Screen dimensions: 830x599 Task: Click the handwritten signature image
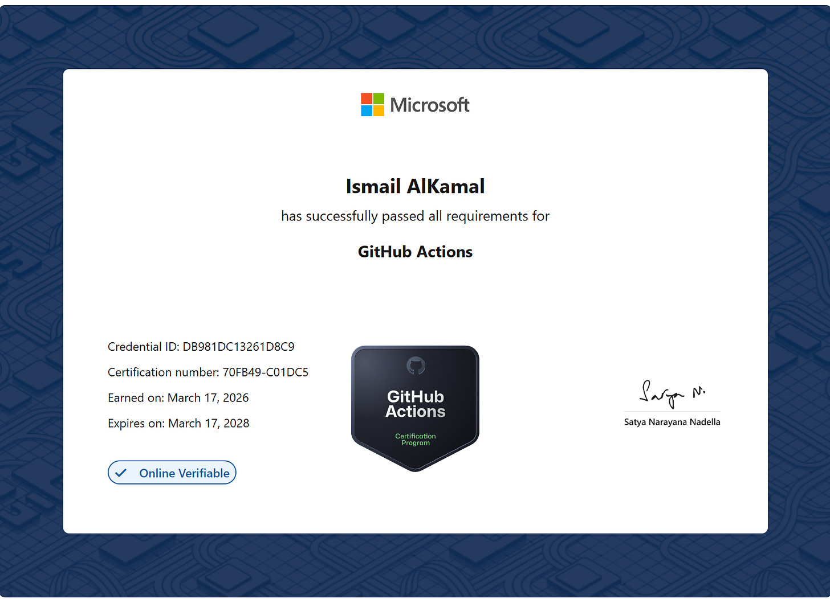pyautogui.click(x=672, y=393)
